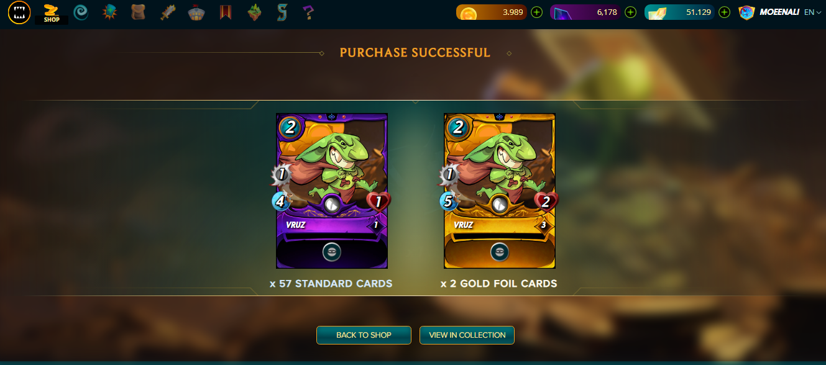This screenshot has width=826, height=365.
Task: Open the purple question mark help icon
Action: [308, 12]
